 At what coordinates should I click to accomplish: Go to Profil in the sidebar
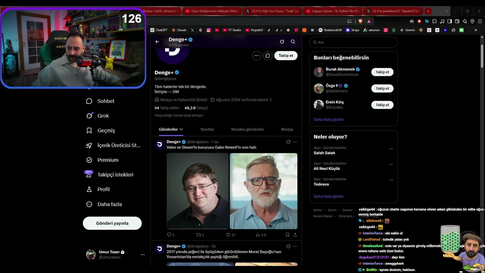coord(98,189)
